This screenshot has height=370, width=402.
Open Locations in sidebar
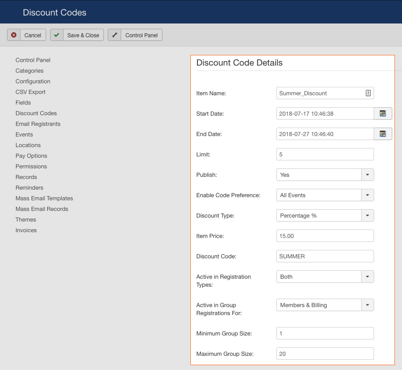28,145
